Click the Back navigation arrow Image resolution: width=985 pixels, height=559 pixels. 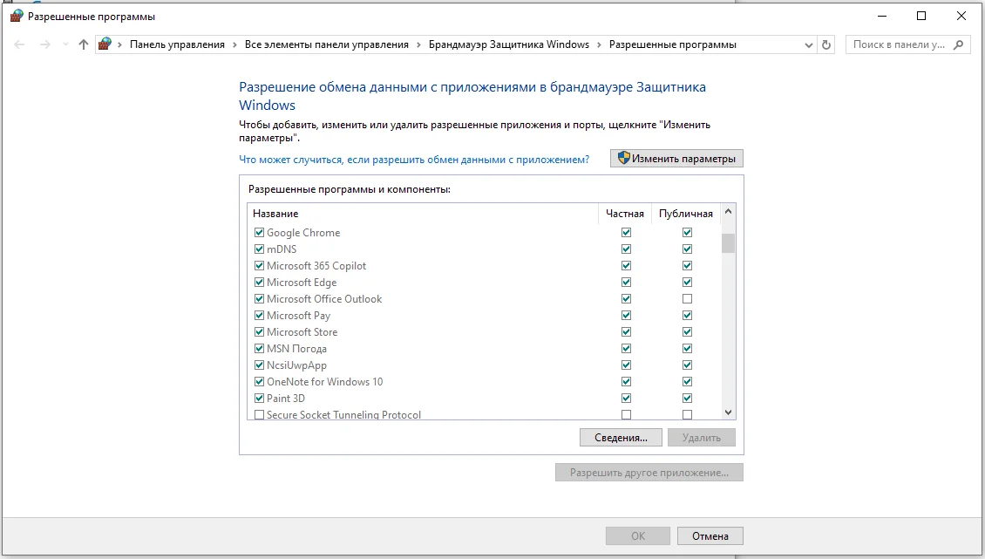coord(20,44)
